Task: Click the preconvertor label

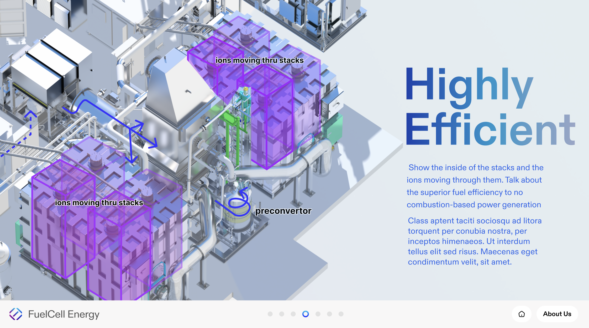Action: coord(283,211)
